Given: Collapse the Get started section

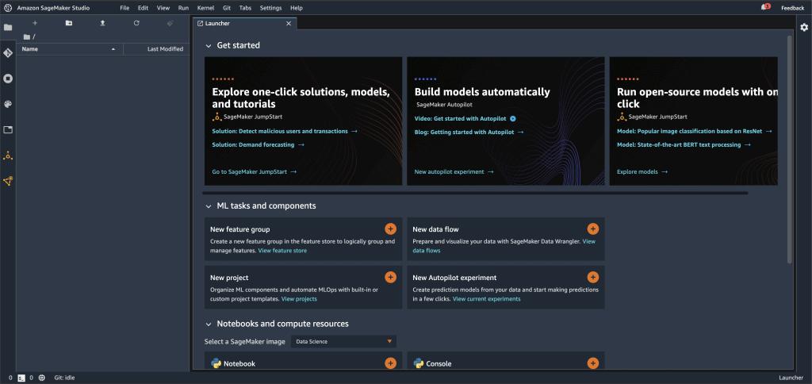Looking at the screenshot, I should (209, 45).
